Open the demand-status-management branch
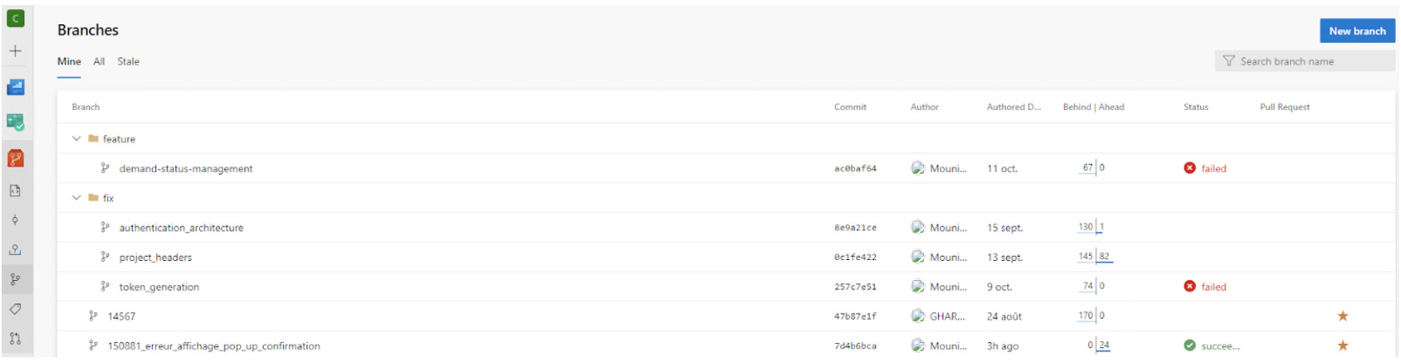 (x=186, y=169)
